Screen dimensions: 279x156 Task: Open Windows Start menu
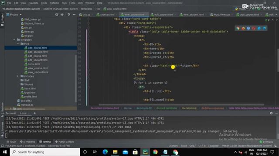[x=5, y=152]
